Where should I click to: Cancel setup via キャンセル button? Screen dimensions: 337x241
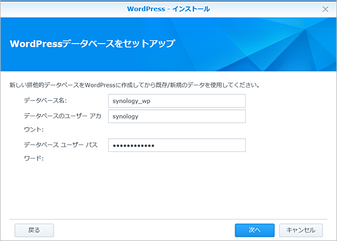(301, 231)
